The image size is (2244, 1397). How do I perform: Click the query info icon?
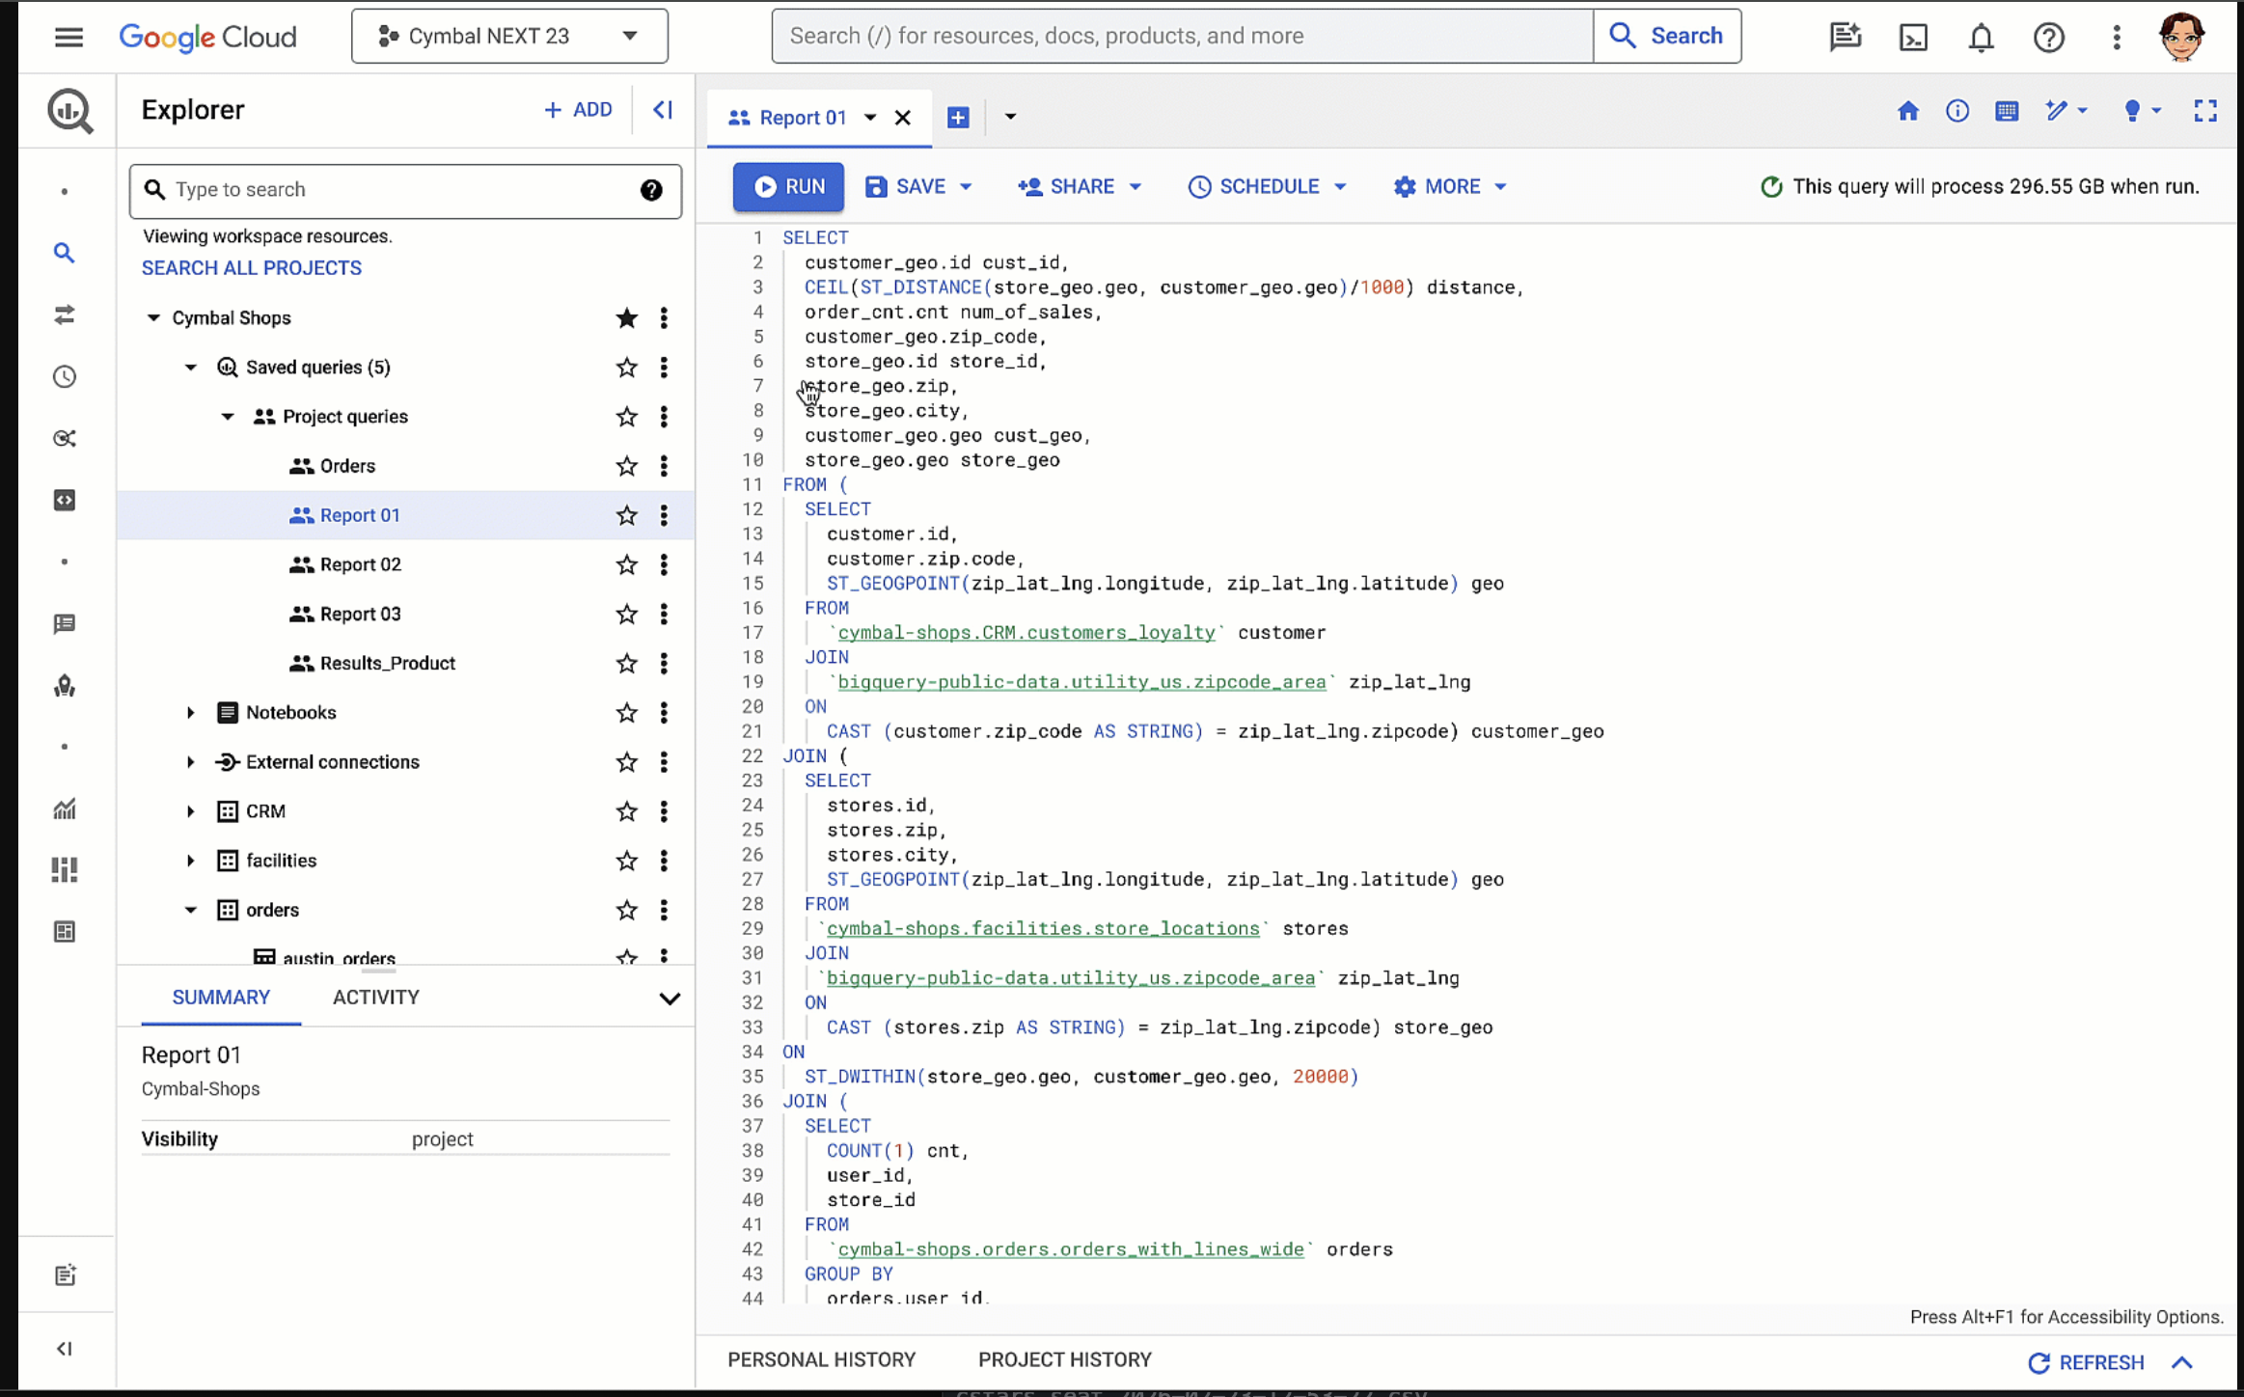click(x=1957, y=111)
